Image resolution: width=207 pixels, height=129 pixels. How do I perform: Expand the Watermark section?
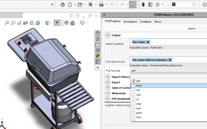tap(108, 93)
